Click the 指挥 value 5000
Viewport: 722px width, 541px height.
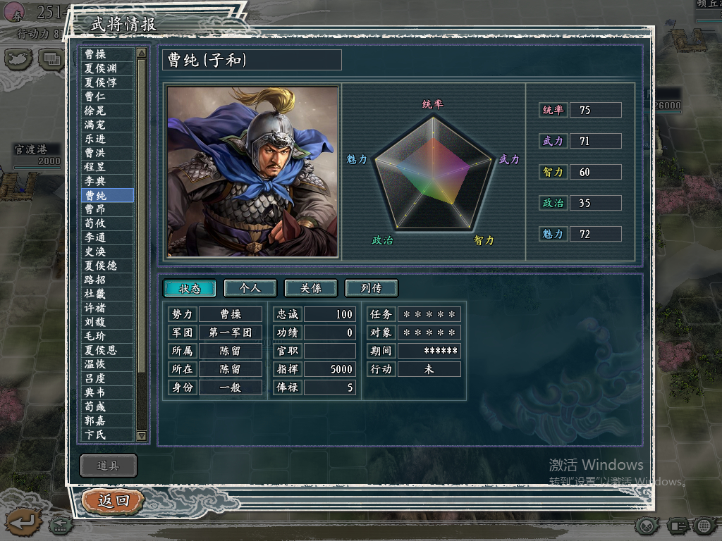[330, 369]
